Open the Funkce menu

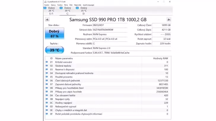tap(60, 5)
